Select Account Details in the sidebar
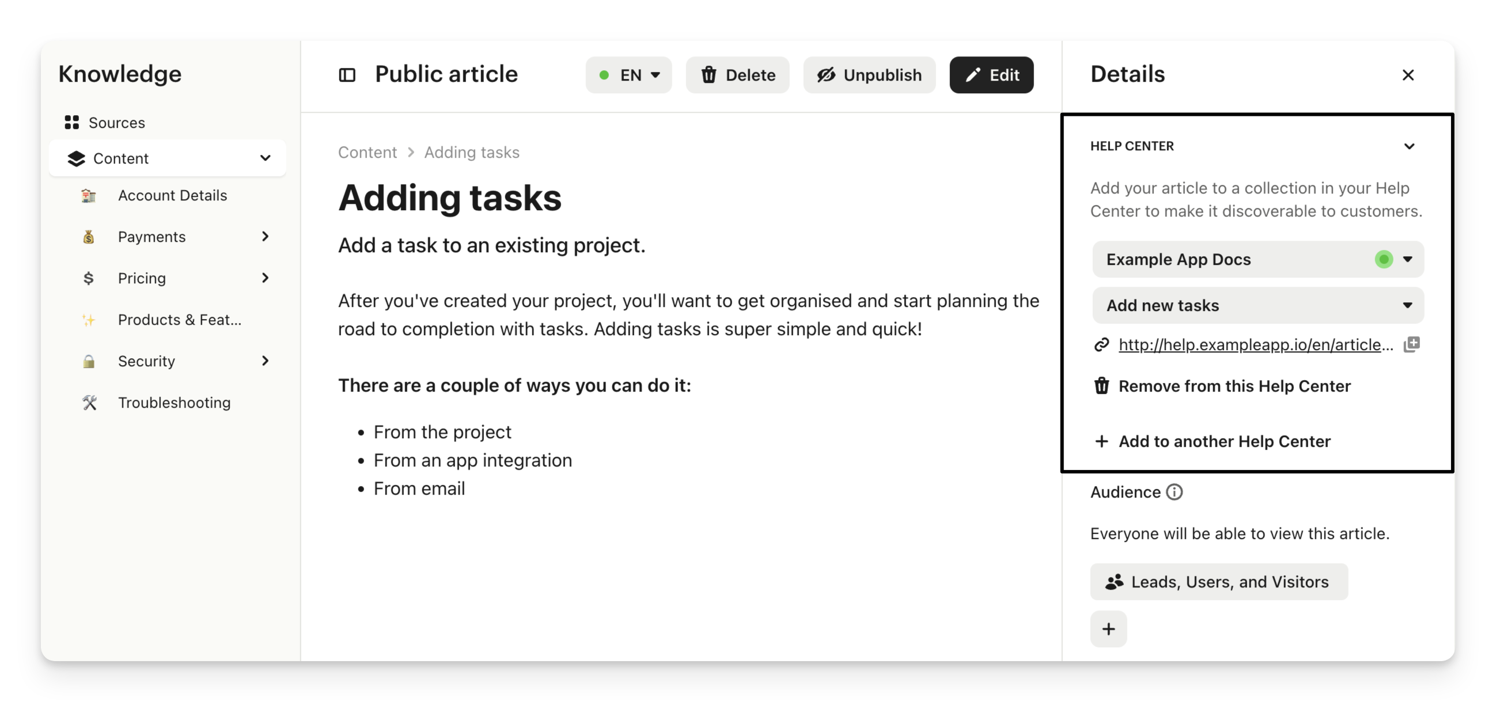Screen dimensions: 1496x702 pyautogui.click(x=172, y=195)
